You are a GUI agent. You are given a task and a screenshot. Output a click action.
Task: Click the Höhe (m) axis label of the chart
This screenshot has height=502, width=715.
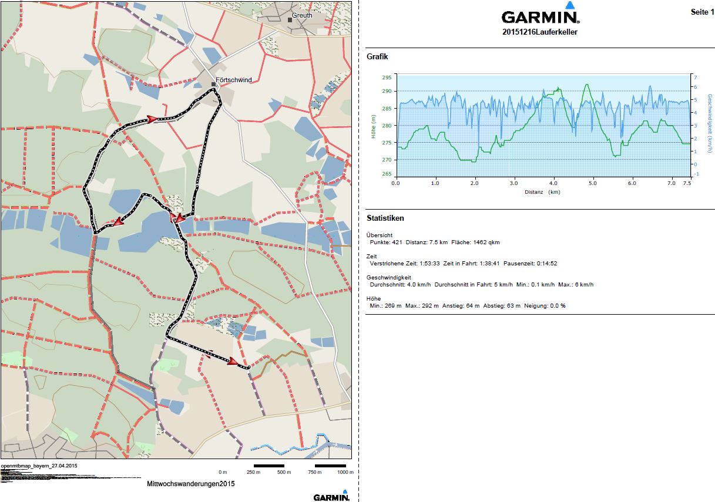(373, 126)
